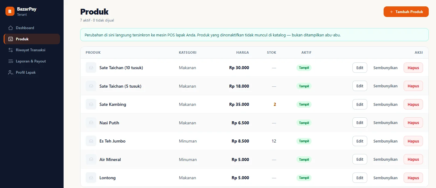Click Tampil badge for Es Teh Jumbo
436x188 pixels.
(x=304, y=141)
